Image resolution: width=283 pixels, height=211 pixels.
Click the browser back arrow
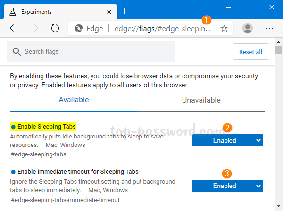point(14,28)
